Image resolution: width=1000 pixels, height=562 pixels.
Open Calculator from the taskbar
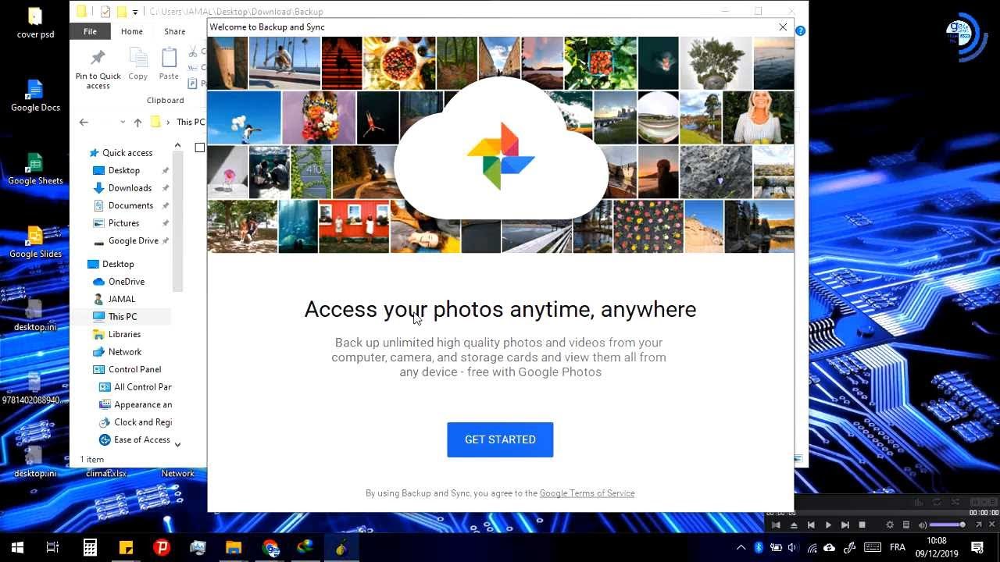click(90, 547)
